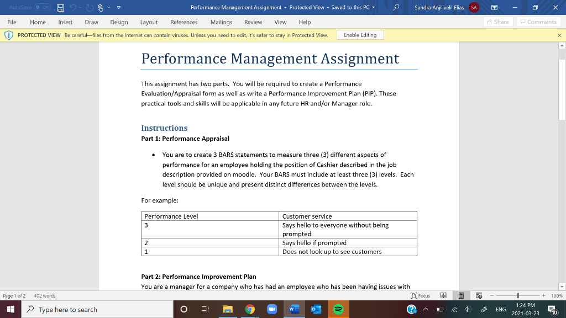Click the Enable Editing button
This screenshot has width=566, height=318.
(x=360, y=34)
